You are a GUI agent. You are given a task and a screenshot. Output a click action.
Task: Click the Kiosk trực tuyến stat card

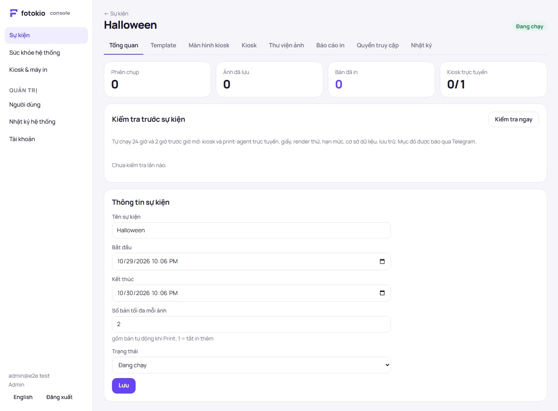pyautogui.click(x=493, y=79)
